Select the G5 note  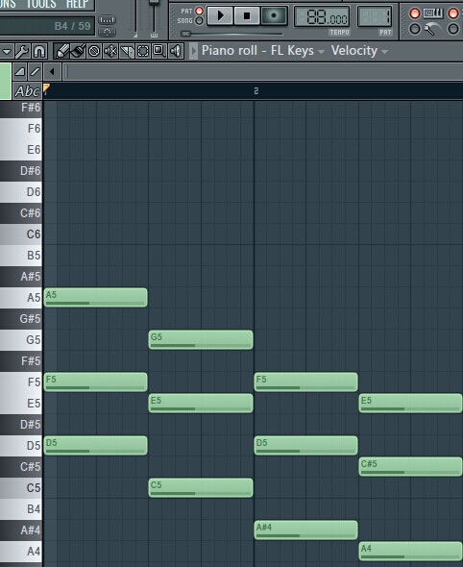[201, 340]
